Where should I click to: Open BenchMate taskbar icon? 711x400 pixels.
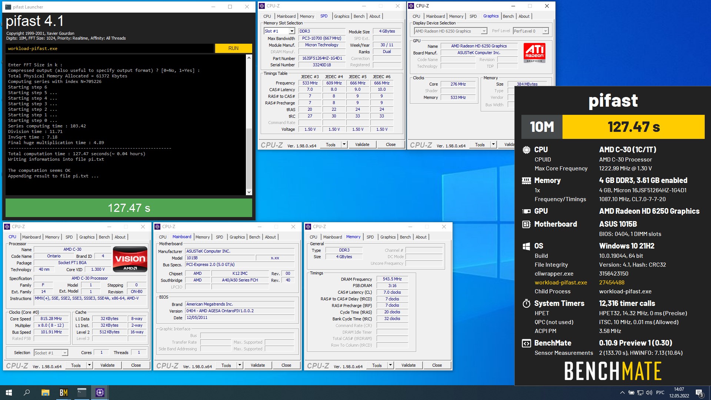[64, 393]
